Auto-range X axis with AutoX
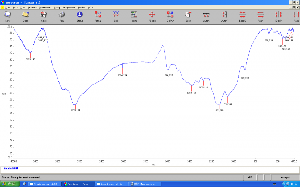300x187 pixels. point(206,17)
